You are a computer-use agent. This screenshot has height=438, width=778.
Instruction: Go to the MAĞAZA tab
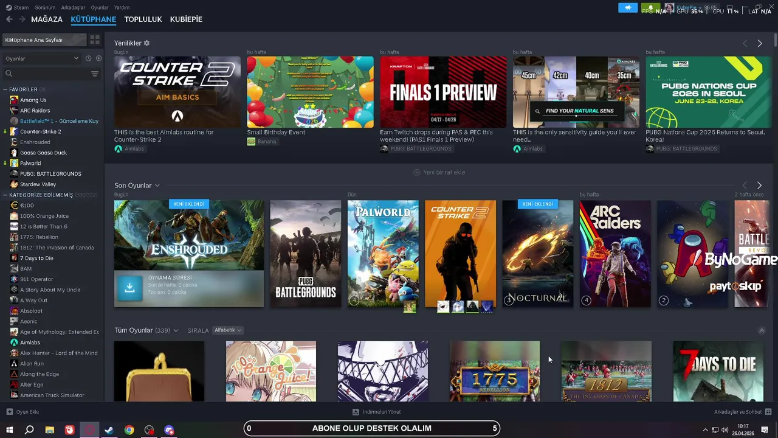pos(47,19)
